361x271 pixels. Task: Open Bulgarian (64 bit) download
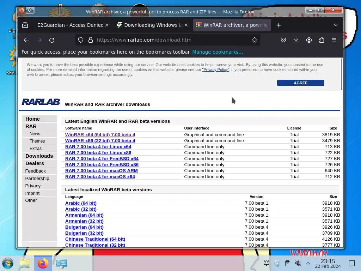(84, 227)
